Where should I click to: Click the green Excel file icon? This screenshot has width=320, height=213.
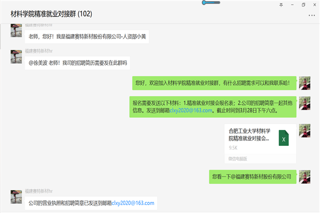(x=284, y=138)
